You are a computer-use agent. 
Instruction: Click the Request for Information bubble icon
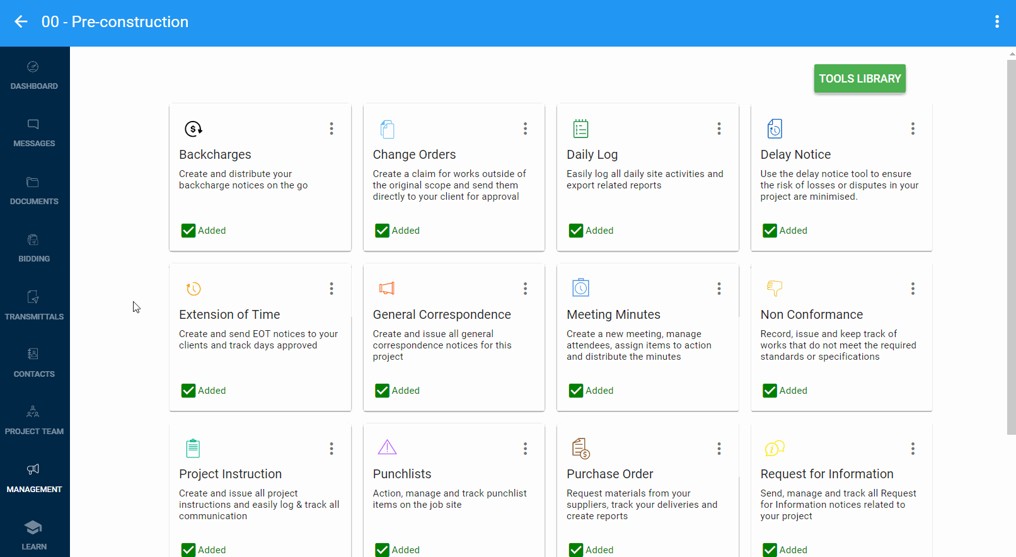(775, 448)
